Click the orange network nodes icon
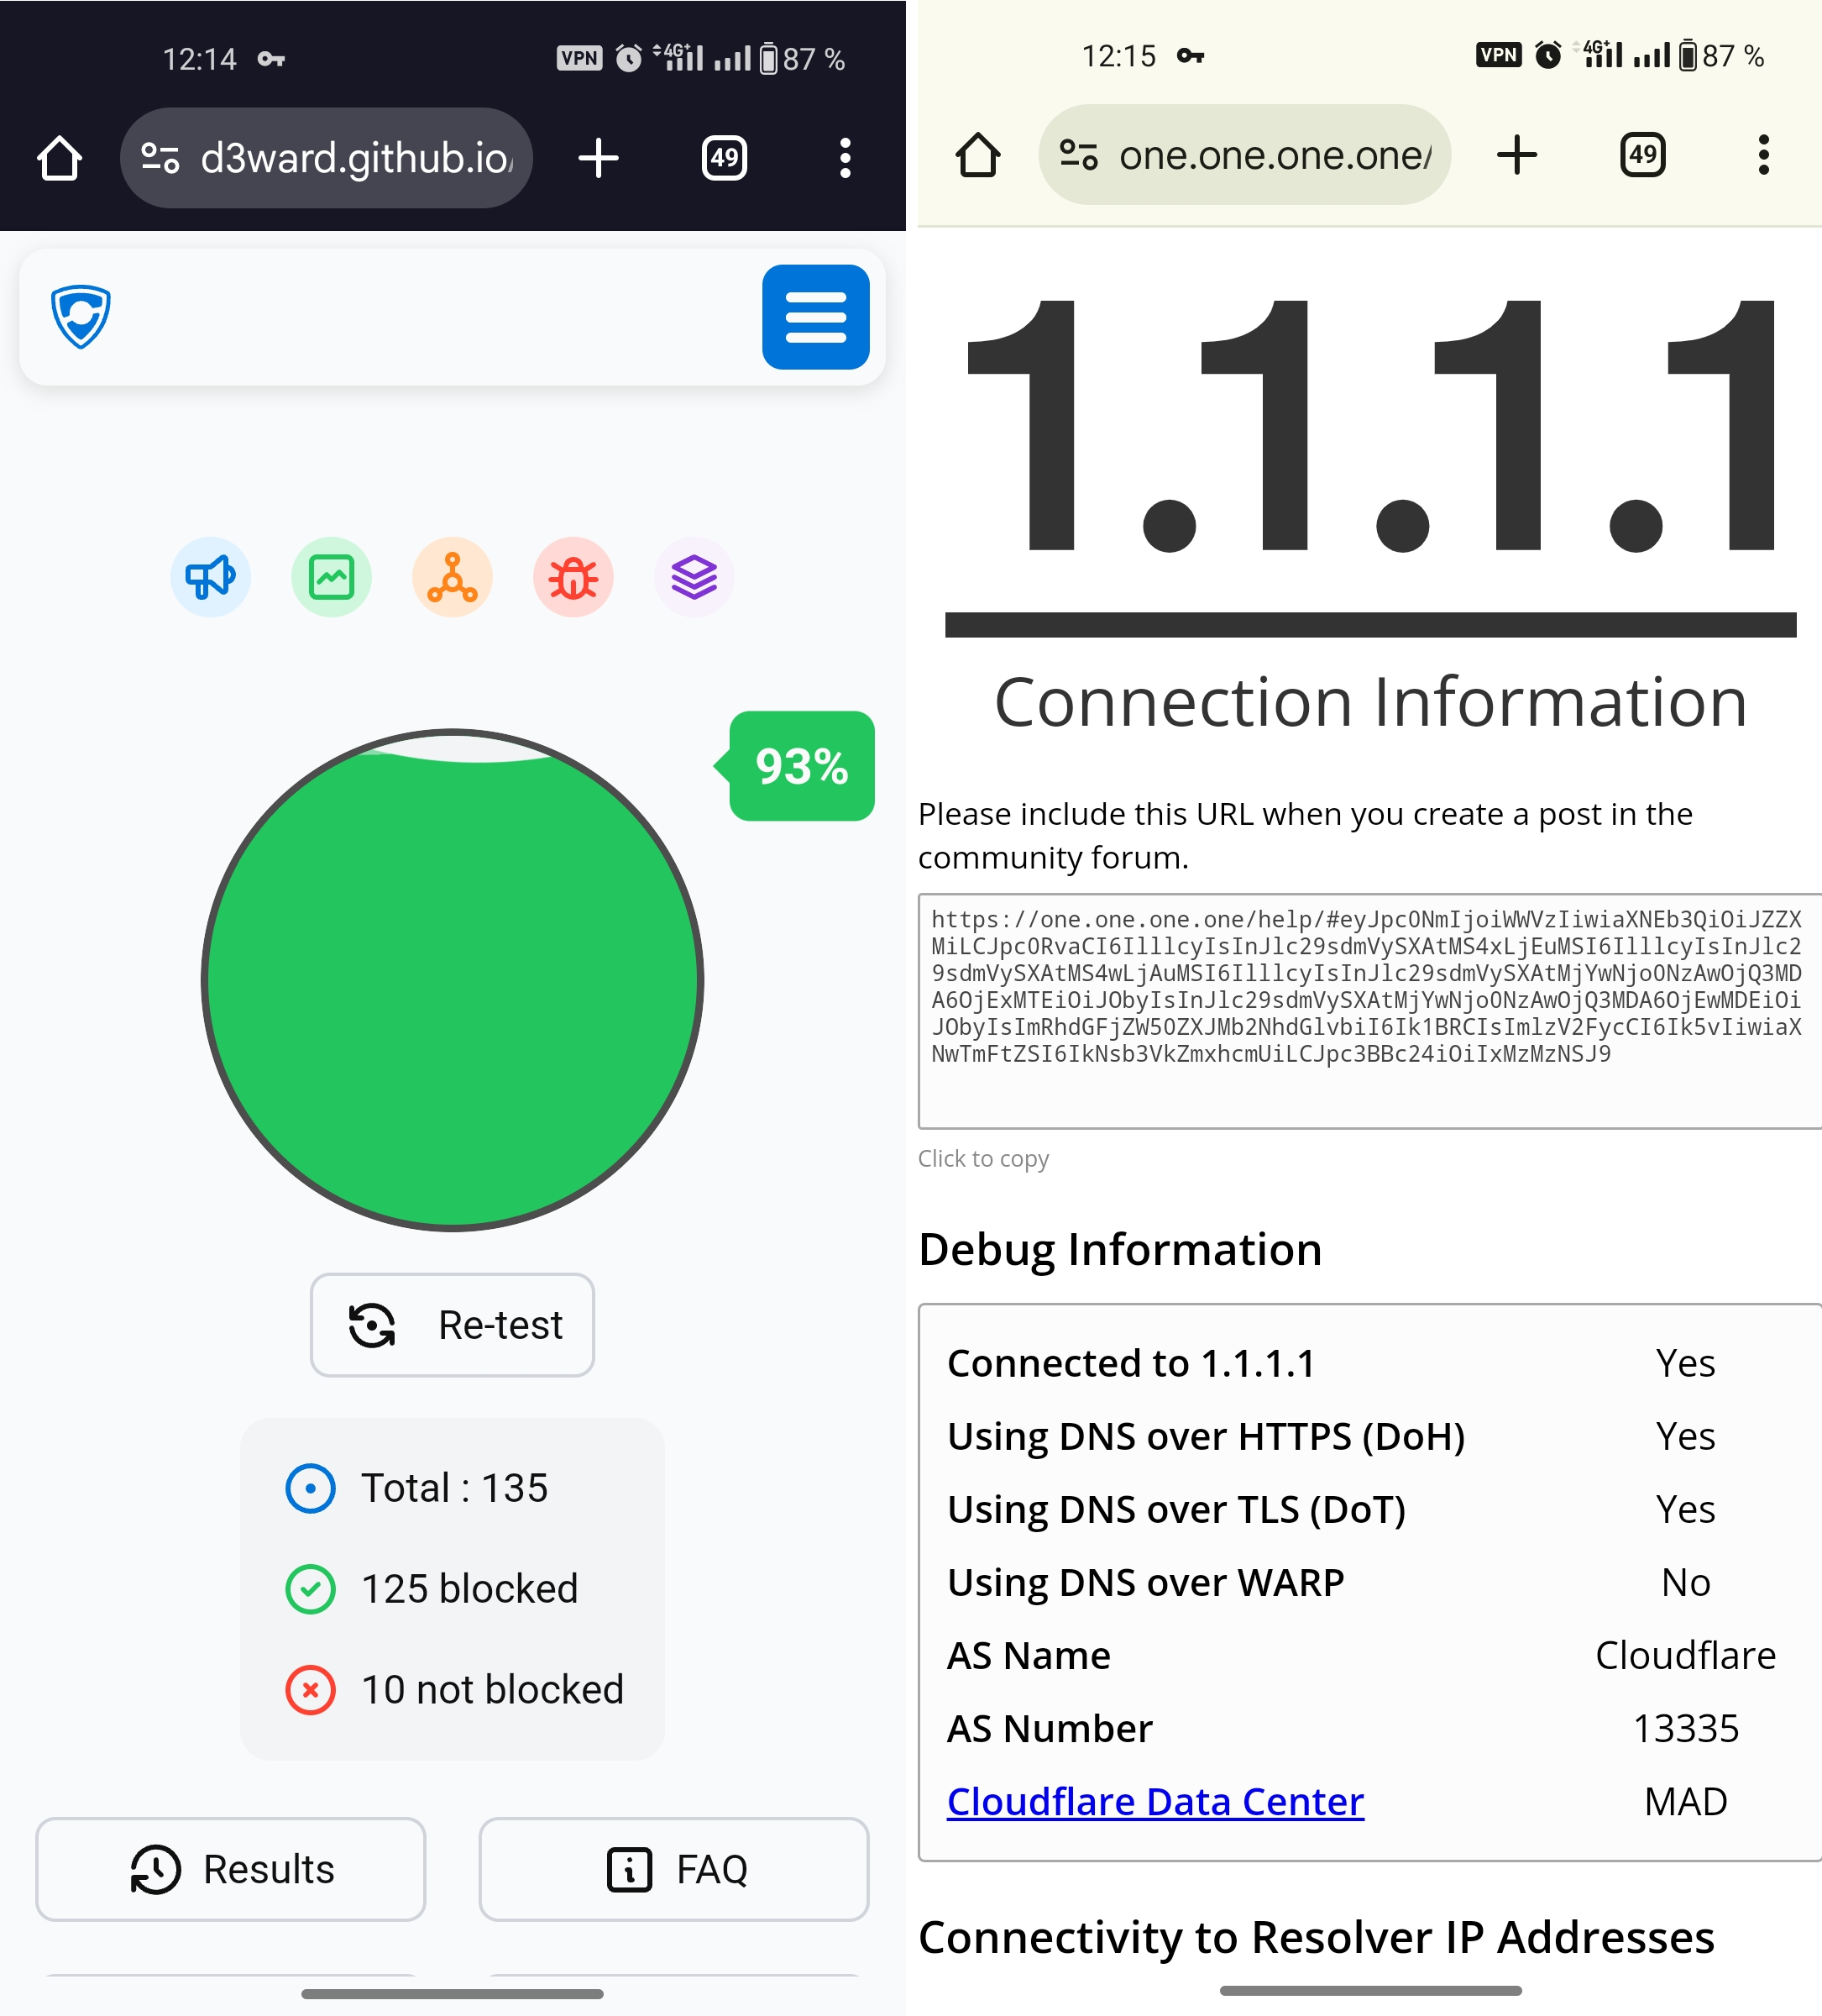Screen dimensions: 1822x2016 pos(452,577)
